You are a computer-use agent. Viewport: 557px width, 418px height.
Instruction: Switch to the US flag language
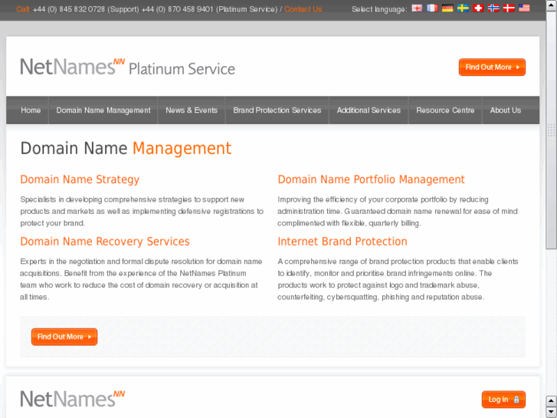tap(524, 8)
